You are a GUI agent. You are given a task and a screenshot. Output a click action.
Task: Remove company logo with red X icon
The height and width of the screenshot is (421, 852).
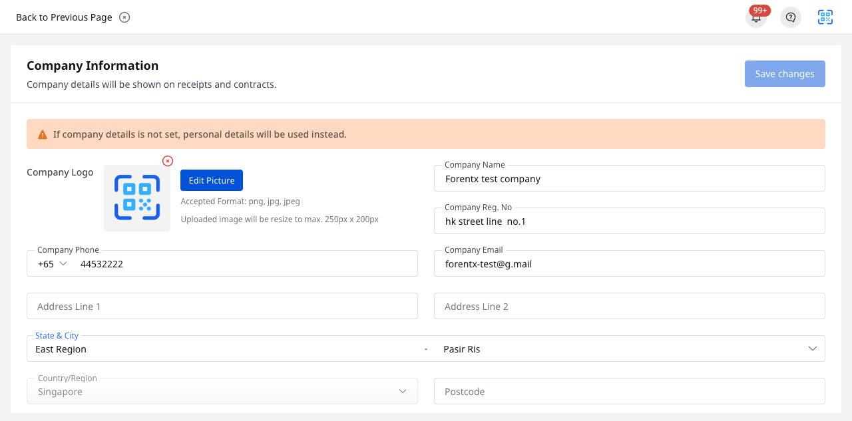click(x=168, y=161)
